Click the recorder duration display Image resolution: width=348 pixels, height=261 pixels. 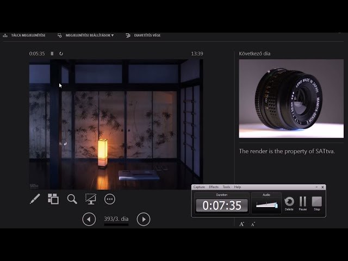click(x=222, y=206)
